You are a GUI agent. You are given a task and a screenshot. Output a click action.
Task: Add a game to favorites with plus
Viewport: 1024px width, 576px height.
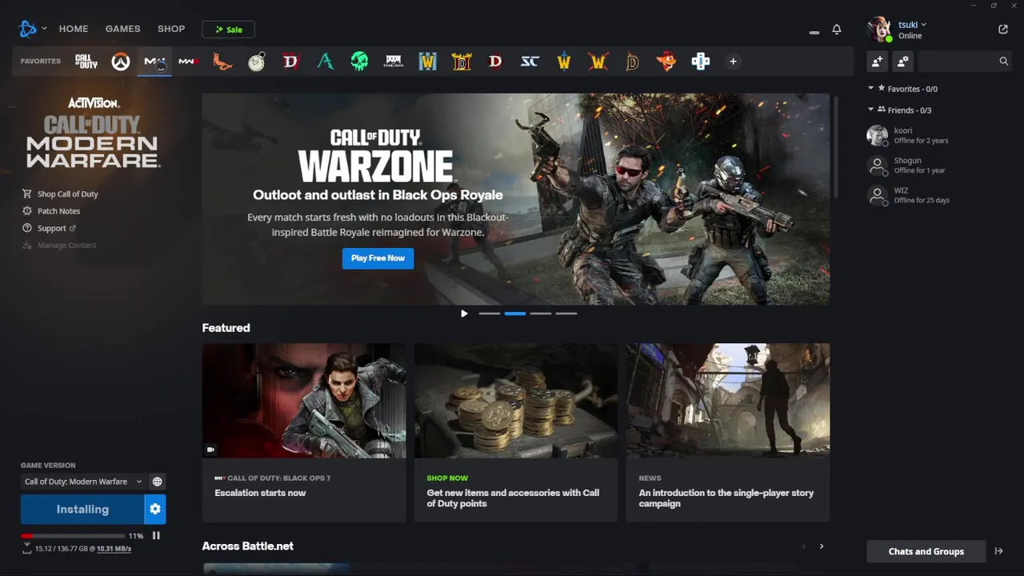click(733, 62)
